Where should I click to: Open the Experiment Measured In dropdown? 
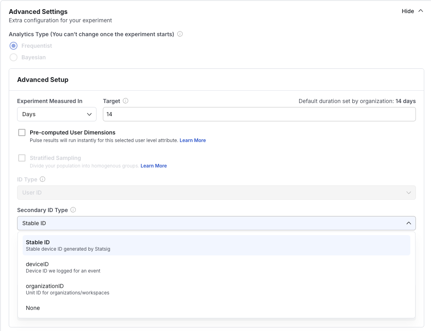point(56,114)
